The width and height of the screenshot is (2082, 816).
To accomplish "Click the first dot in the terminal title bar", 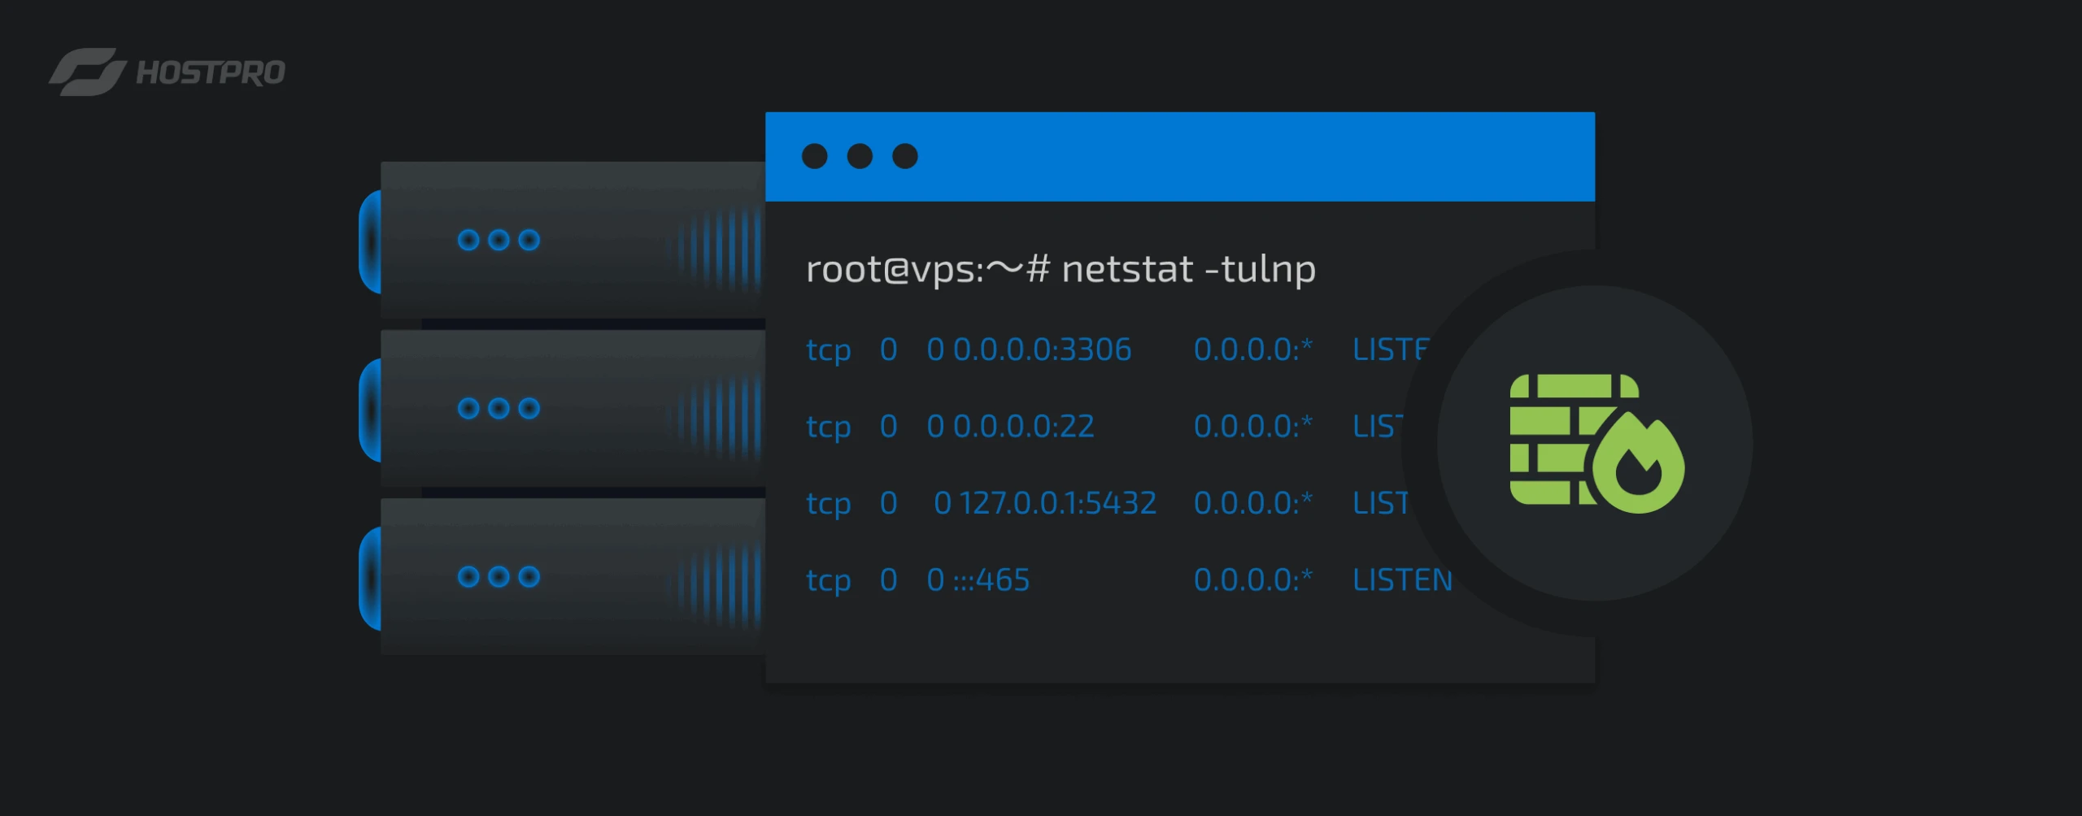I will [x=814, y=156].
